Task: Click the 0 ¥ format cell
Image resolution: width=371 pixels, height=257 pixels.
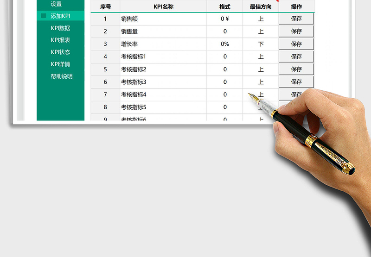Action: pyautogui.click(x=225, y=19)
